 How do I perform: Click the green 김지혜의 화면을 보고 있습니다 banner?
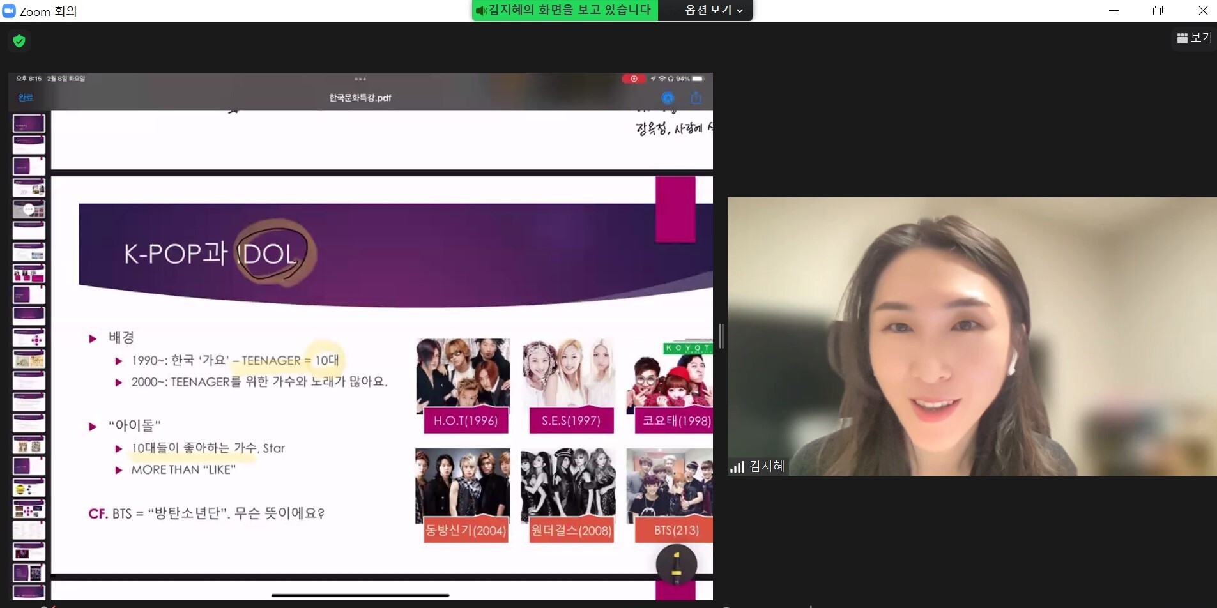(565, 10)
